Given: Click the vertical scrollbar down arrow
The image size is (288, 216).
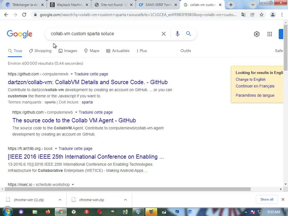Looking at the screenshot, I should tap(285, 184).
